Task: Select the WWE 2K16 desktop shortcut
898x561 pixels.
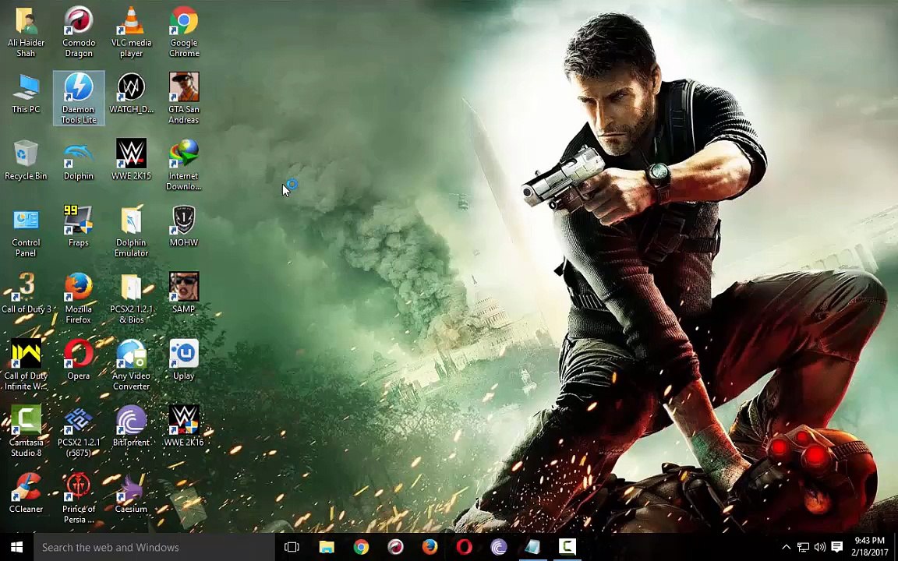Action: coord(184,426)
